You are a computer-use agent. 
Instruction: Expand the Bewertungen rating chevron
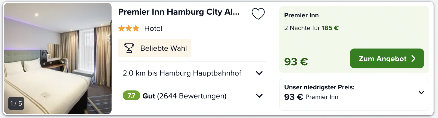[x=259, y=96]
